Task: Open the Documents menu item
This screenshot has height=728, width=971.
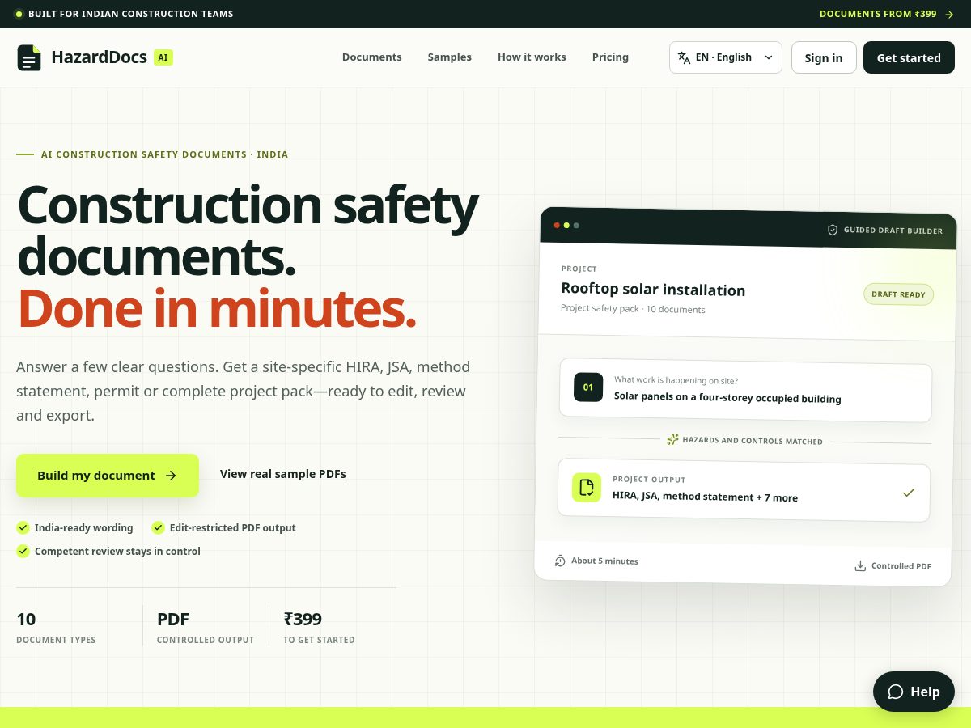Action: click(x=371, y=57)
